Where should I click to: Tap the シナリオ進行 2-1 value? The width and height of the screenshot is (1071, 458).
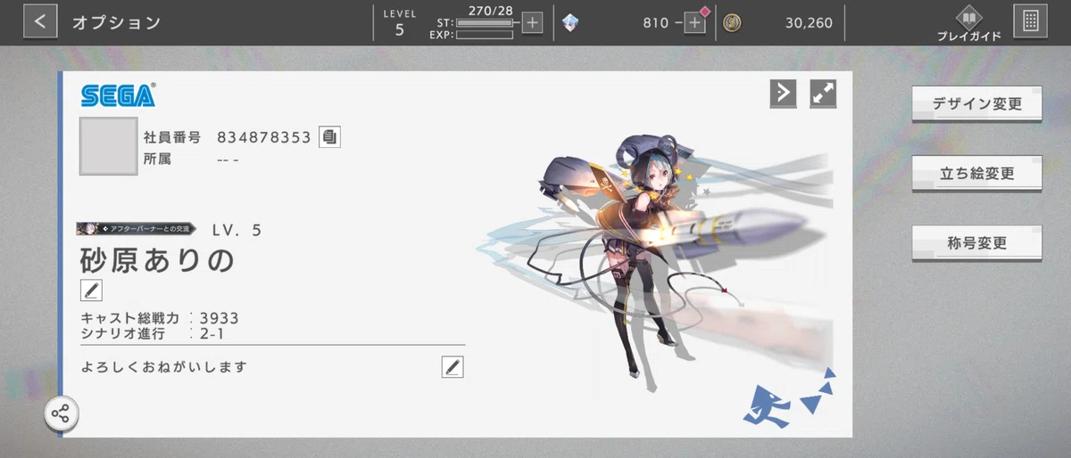click(212, 334)
